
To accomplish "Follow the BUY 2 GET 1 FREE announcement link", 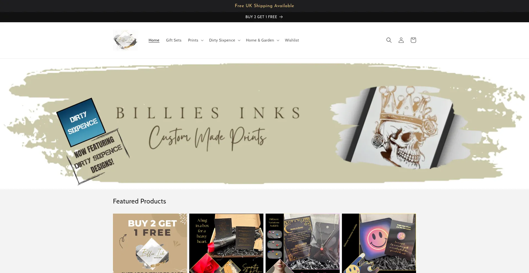I will (261, 17).
